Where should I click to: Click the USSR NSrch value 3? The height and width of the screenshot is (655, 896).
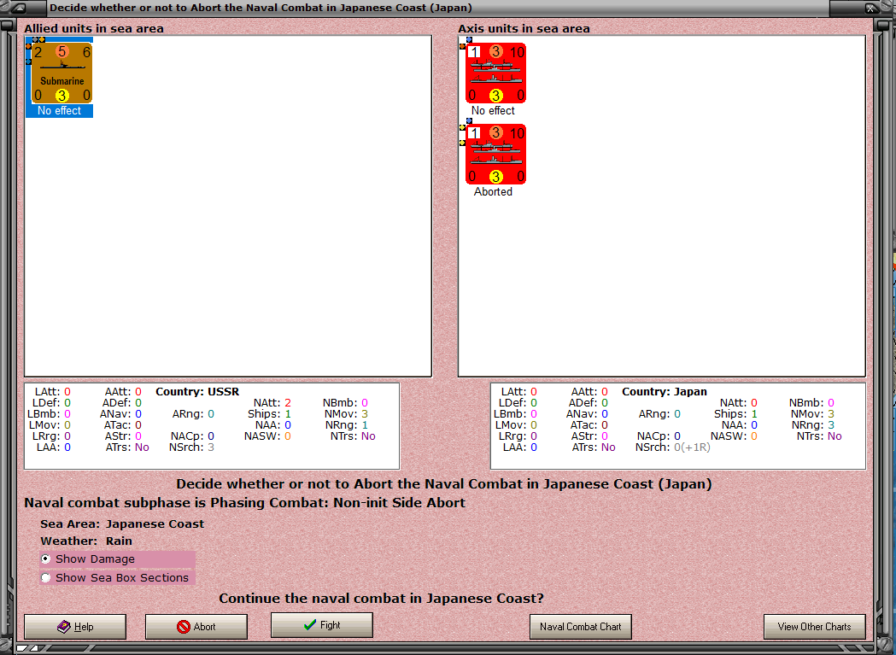[x=211, y=447]
